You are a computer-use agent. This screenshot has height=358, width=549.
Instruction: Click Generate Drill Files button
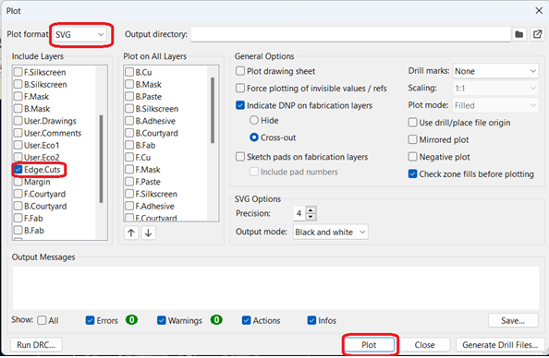[x=500, y=345]
